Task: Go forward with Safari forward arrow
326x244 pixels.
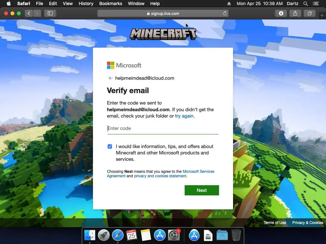Action: pos(37,13)
